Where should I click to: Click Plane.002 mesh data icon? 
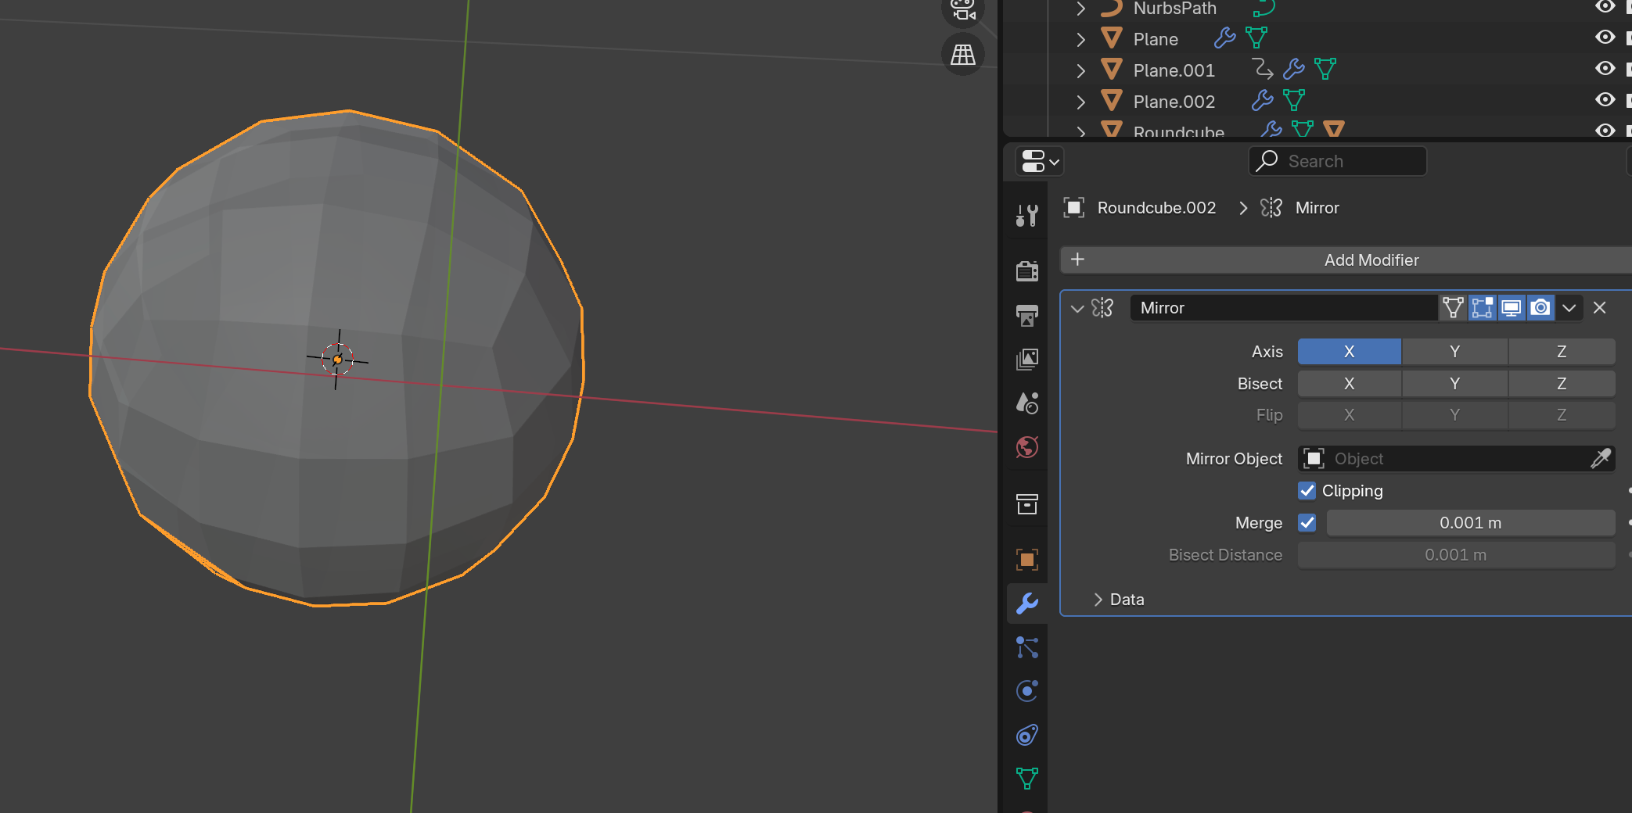(1294, 100)
